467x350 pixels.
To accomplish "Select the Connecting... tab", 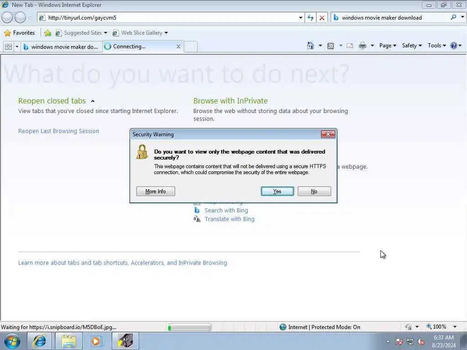I will (140, 46).
